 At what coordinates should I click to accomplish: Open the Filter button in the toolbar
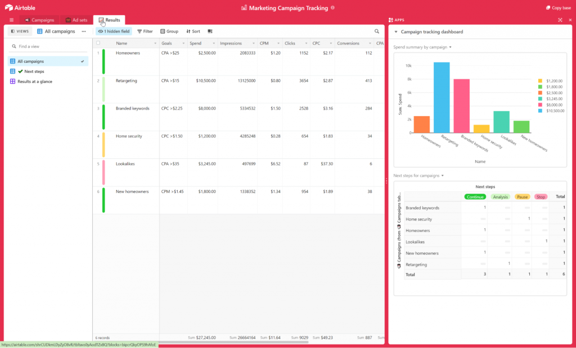(x=145, y=31)
